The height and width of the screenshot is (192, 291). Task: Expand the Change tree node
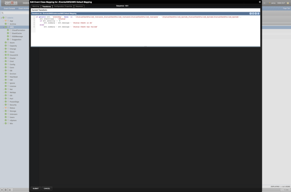coord(3,49)
